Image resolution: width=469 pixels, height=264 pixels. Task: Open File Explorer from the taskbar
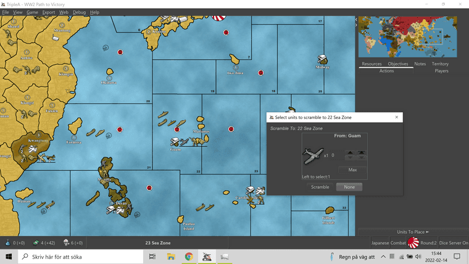[171, 257]
